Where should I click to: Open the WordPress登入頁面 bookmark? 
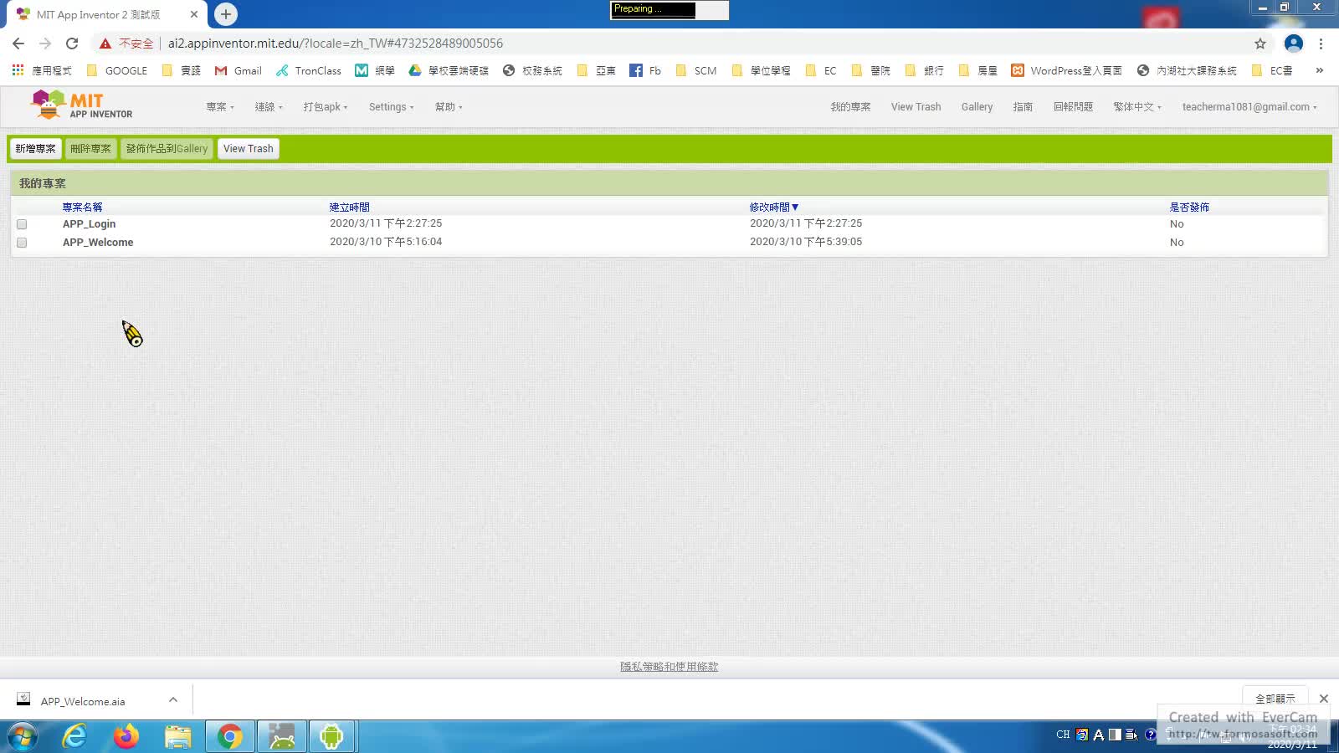tap(1066, 70)
